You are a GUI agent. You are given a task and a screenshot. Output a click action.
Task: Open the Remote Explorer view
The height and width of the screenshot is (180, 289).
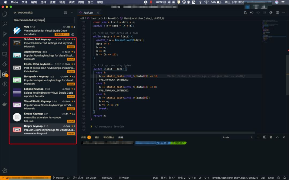point(5,54)
